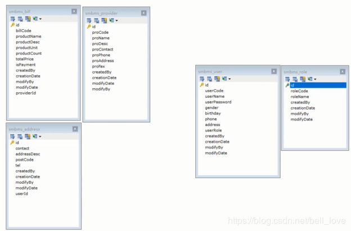The height and width of the screenshot is (231, 351).
Task: Open Manage Relationships key icon in smbms_provider
Action: 104,21
